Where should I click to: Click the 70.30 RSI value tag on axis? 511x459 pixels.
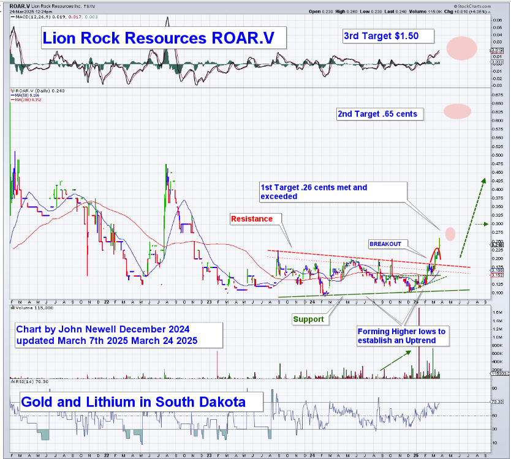(x=498, y=401)
